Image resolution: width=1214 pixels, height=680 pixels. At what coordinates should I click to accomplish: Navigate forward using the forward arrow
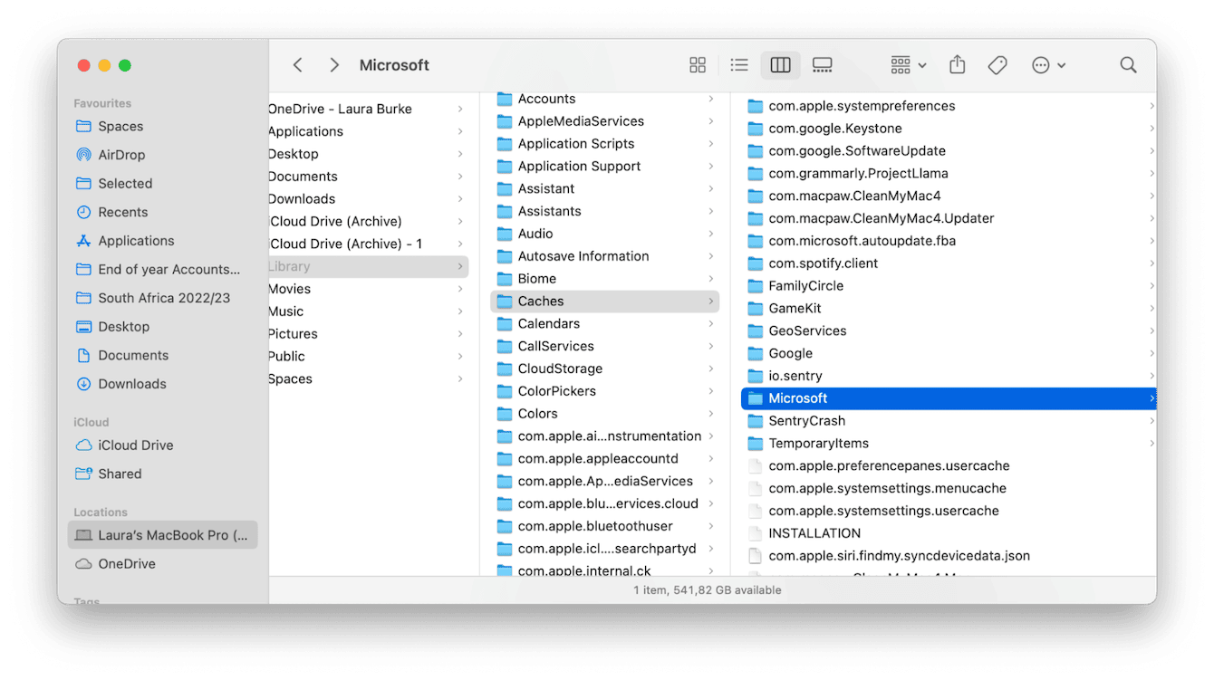click(x=334, y=64)
